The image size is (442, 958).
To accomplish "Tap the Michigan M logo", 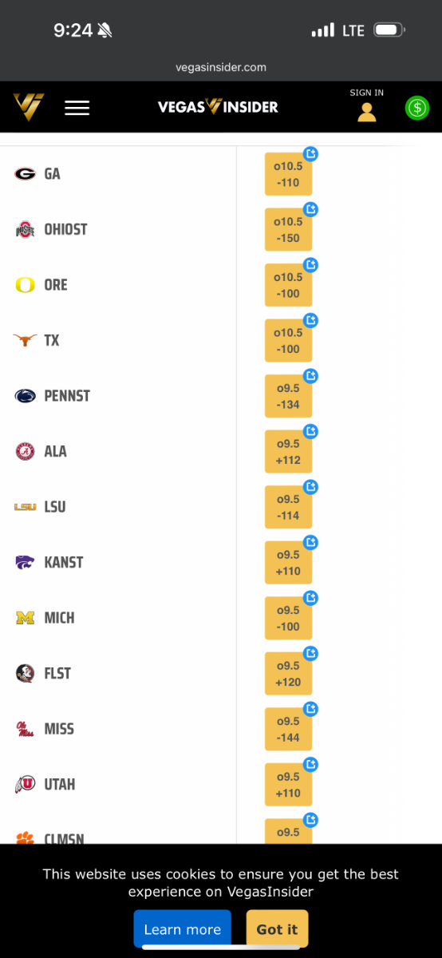I will (x=25, y=618).
